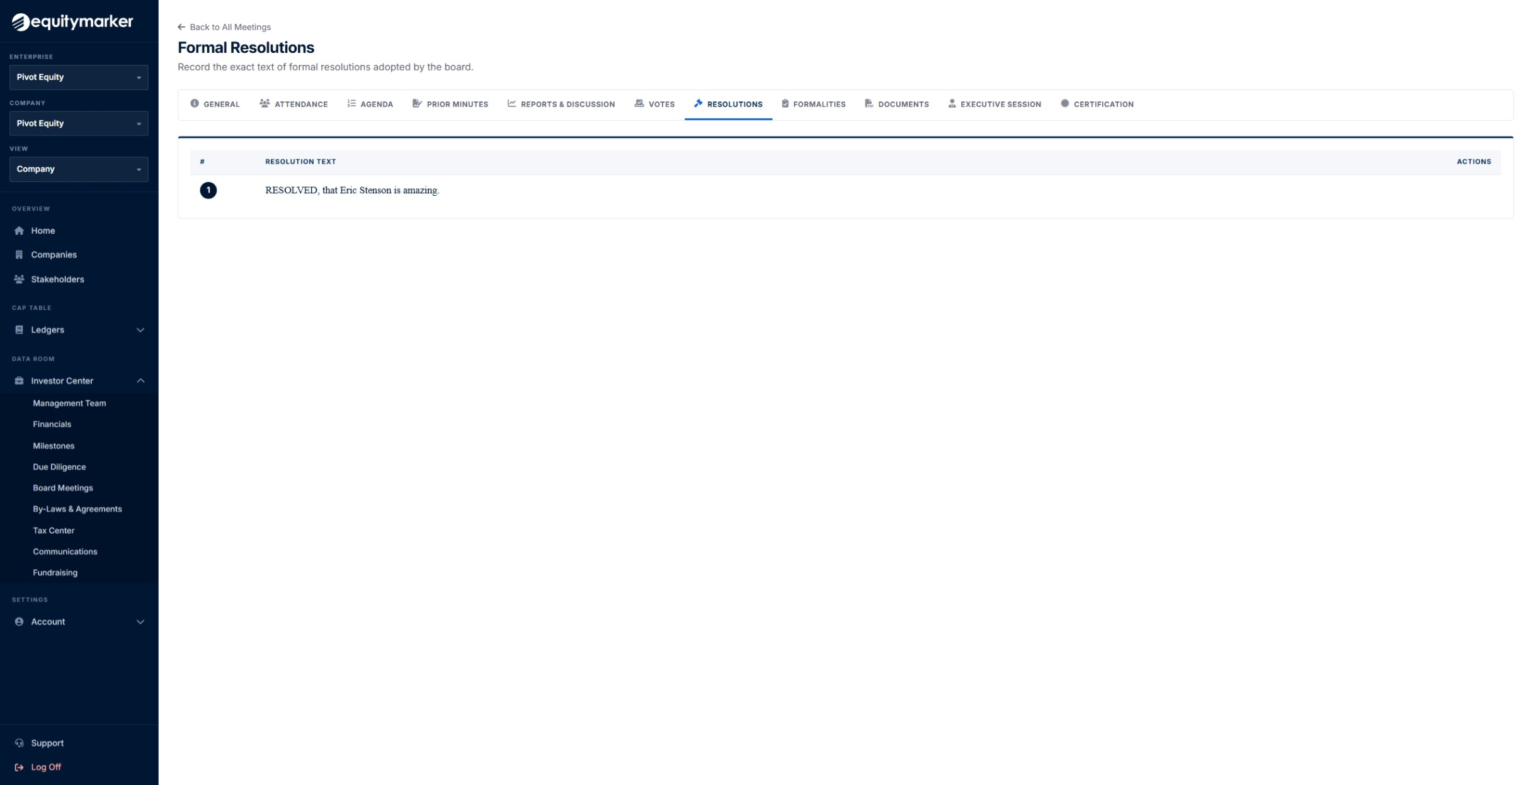Click the General tab info icon
1533x785 pixels.
(x=195, y=103)
